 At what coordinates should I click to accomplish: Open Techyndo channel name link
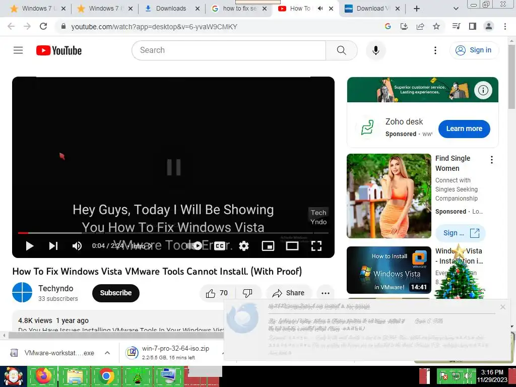(56, 288)
